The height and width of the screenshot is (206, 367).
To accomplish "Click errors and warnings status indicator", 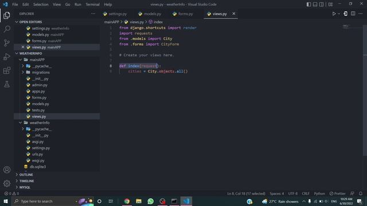I will tap(11, 193).
